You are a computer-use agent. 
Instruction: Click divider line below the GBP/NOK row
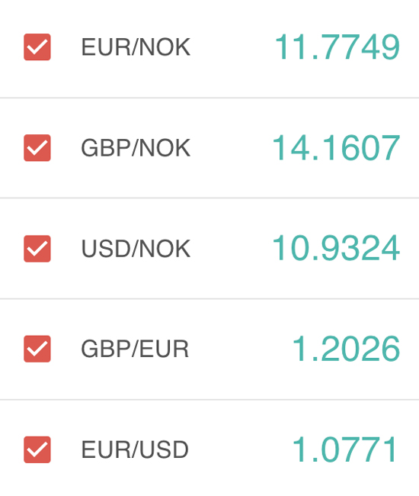[209, 198]
